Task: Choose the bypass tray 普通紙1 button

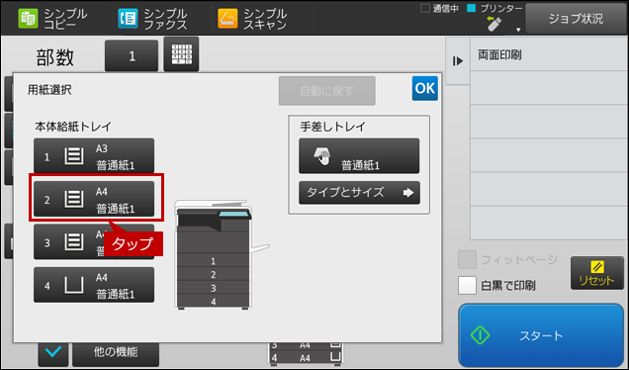Action: click(359, 156)
